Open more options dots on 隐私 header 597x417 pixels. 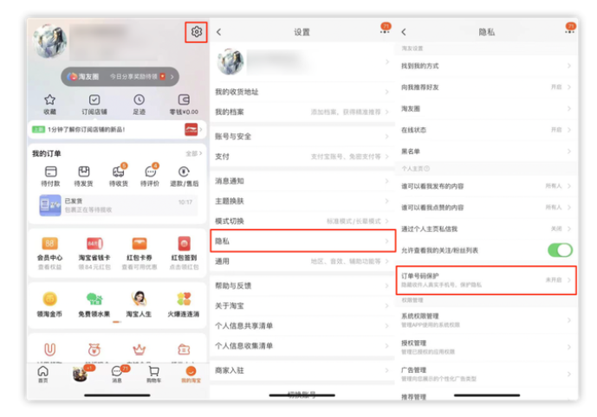(570, 32)
